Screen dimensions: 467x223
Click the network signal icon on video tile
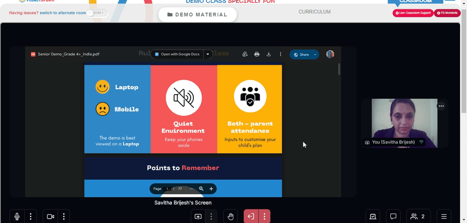click(x=421, y=142)
